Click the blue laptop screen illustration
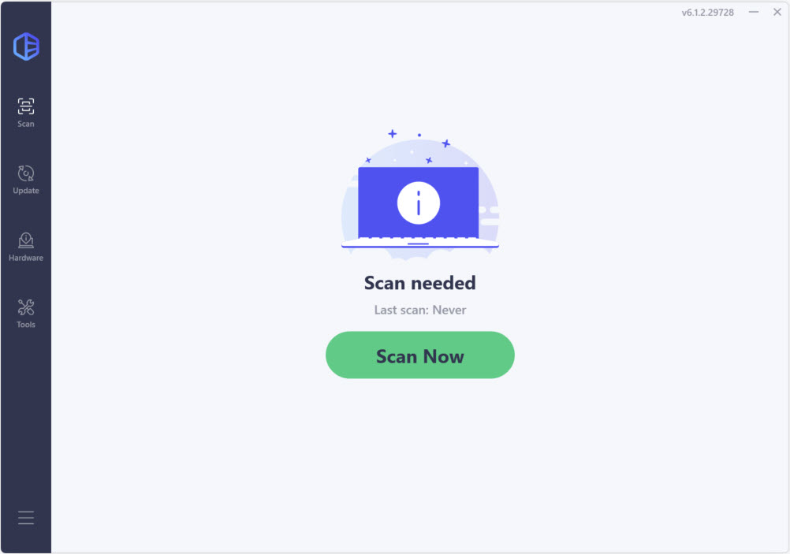 (418, 203)
